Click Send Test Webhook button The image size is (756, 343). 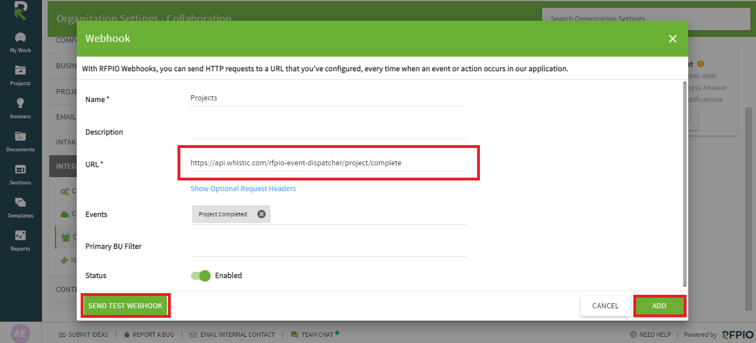pos(125,306)
